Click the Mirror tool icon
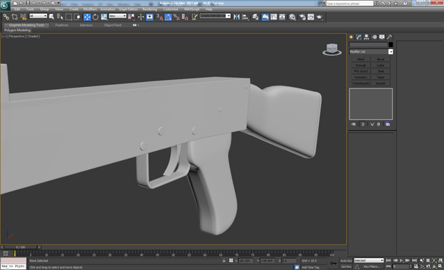 (x=236, y=17)
